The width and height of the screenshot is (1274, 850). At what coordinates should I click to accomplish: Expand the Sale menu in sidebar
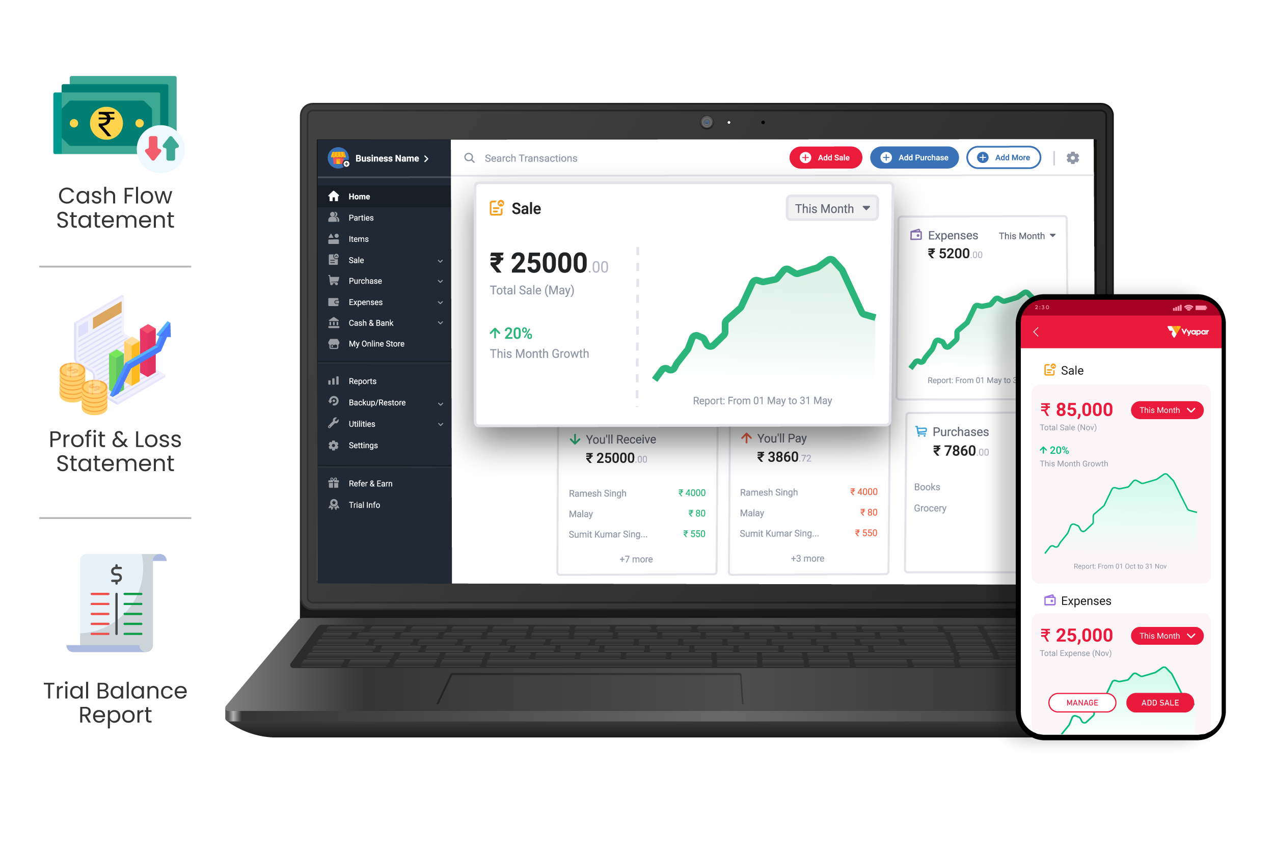pyautogui.click(x=380, y=260)
